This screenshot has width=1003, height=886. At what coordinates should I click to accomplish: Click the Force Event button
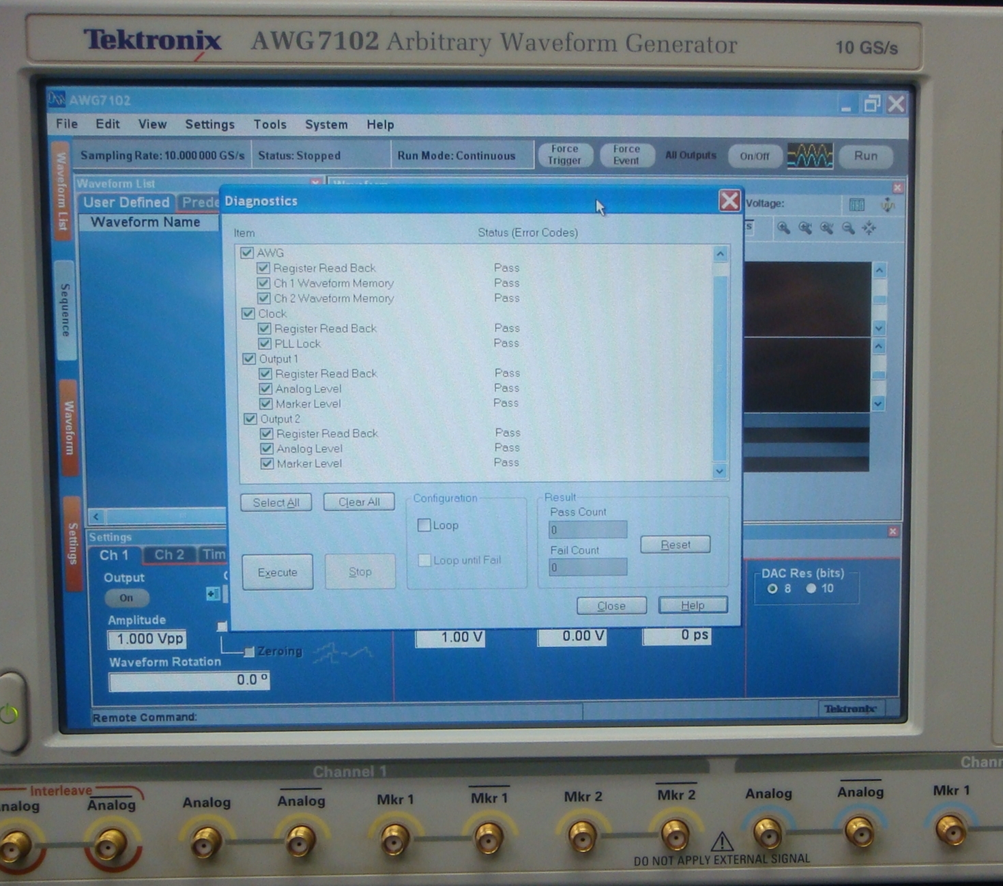[x=626, y=155]
